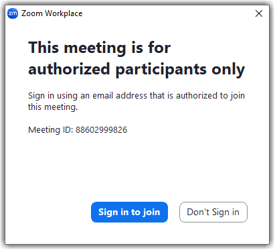The height and width of the screenshot is (250, 275).
Task: Close the Zoom Workplace dialog
Action: point(259,13)
